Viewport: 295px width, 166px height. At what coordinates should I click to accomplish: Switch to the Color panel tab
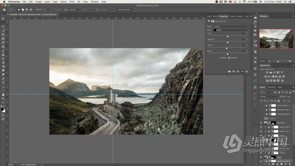(209, 16)
